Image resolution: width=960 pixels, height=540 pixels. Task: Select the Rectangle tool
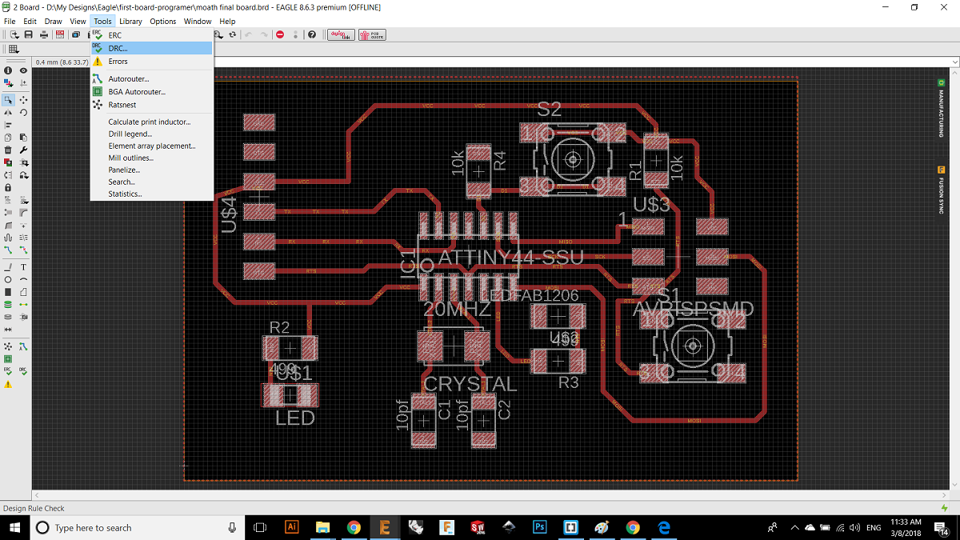tap(8, 291)
